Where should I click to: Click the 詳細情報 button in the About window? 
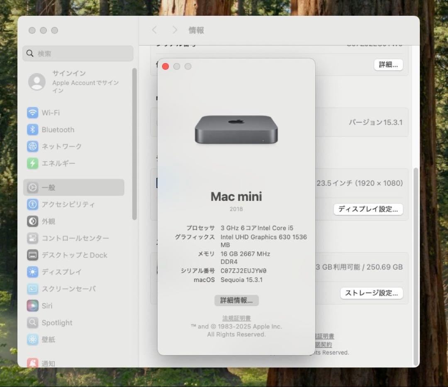pyautogui.click(x=236, y=300)
